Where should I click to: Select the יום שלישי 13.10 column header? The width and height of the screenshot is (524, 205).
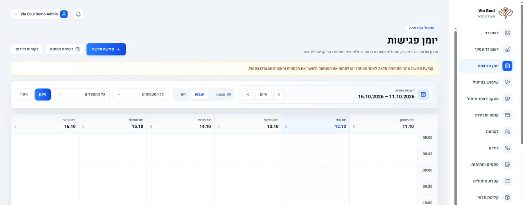(x=248, y=124)
